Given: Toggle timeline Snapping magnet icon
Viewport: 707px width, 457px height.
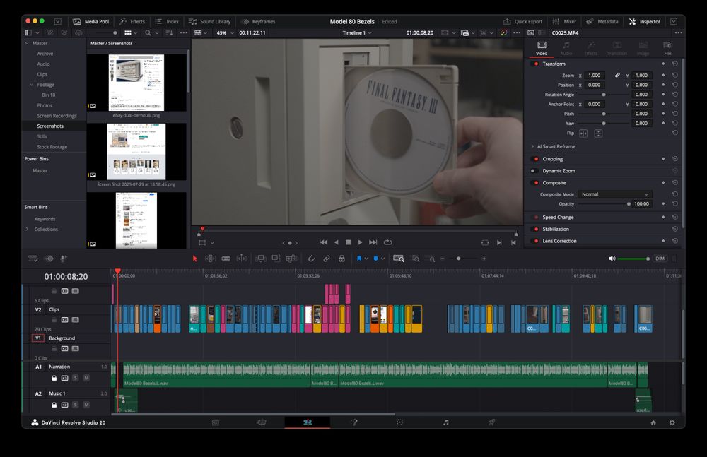Looking at the screenshot, I should (311, 259).
